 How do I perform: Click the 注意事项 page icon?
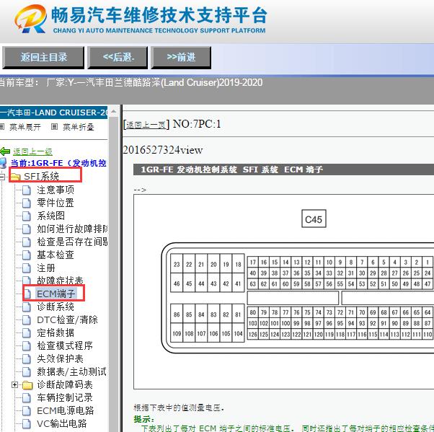pos(27,190)
